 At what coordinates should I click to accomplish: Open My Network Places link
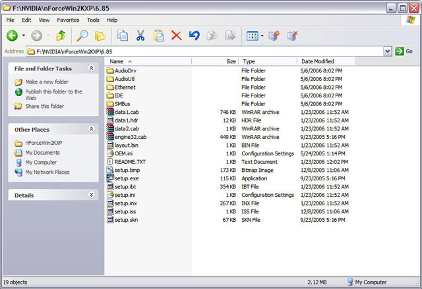click(x=47, y=172)
